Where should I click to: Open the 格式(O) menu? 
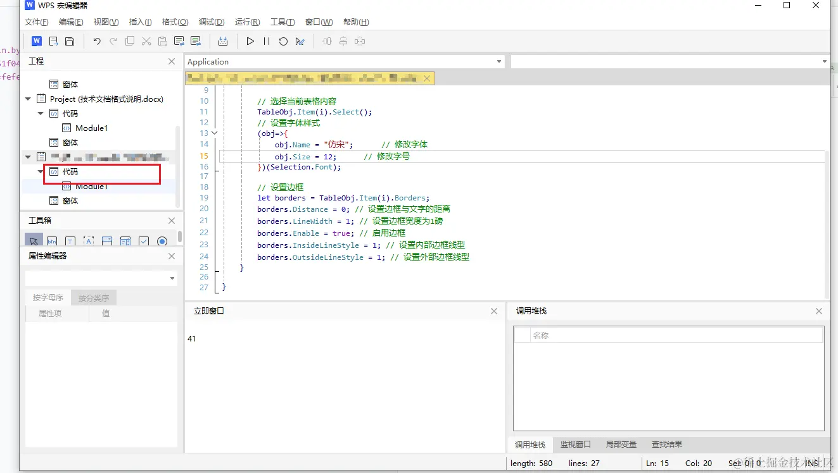click(175, 22)
